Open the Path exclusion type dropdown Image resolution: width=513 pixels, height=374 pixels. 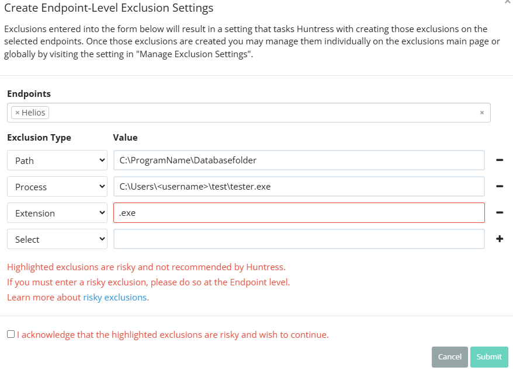click(57, 160)
